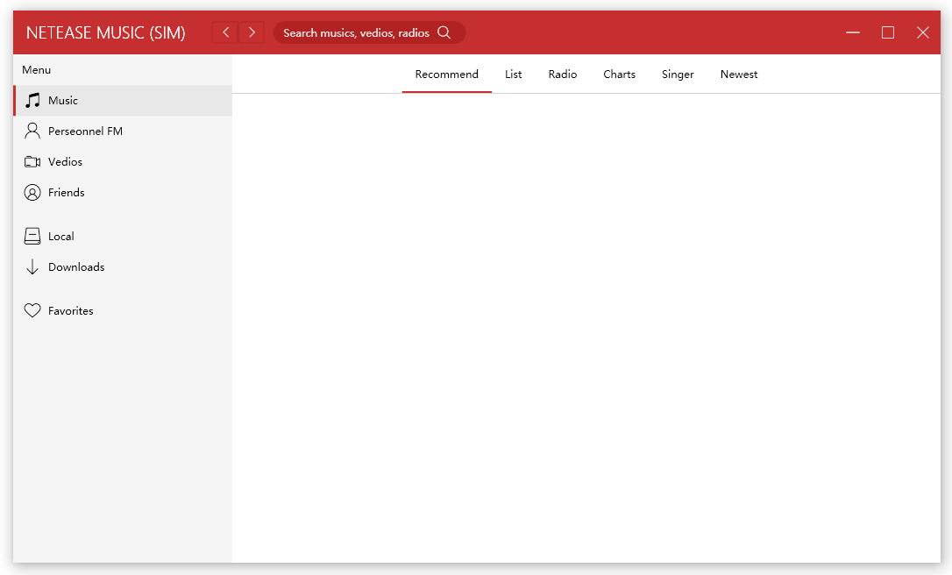Image resolution: width=952 pixels, height=575 pixels.
Task: Select the Music label in the menu
Action: [63, 100]
